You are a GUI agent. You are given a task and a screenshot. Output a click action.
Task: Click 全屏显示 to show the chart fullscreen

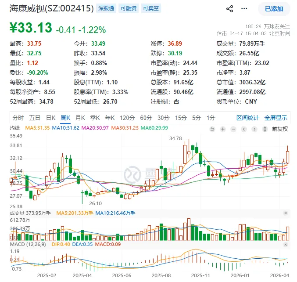(276, 118)
